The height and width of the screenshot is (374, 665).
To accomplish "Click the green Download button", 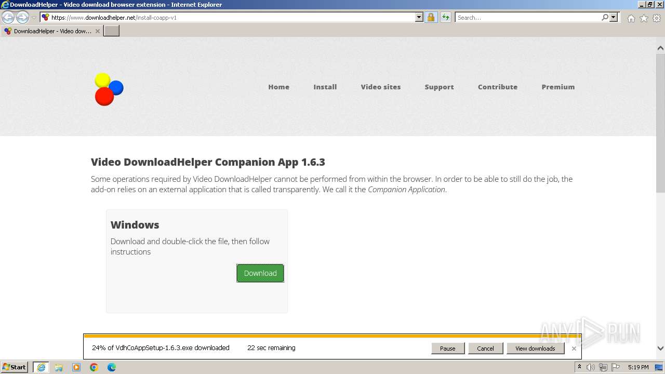I will point(260,273).
